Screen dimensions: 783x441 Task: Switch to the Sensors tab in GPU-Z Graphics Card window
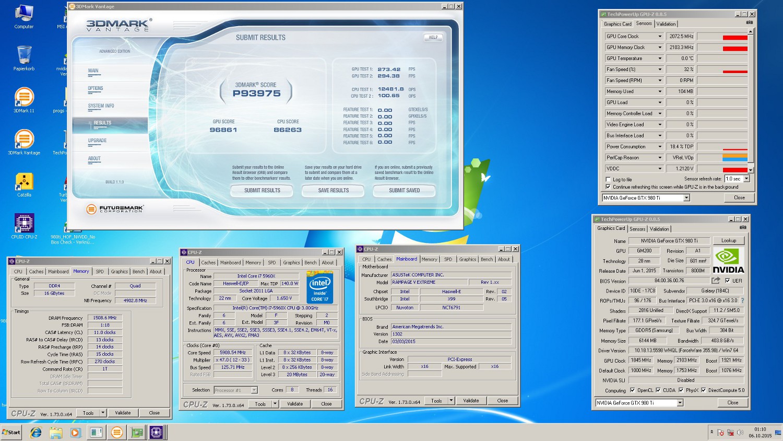(x=637, y=229)
